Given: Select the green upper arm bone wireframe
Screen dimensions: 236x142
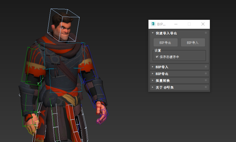Looking at the screenshot, I should 33,65.
